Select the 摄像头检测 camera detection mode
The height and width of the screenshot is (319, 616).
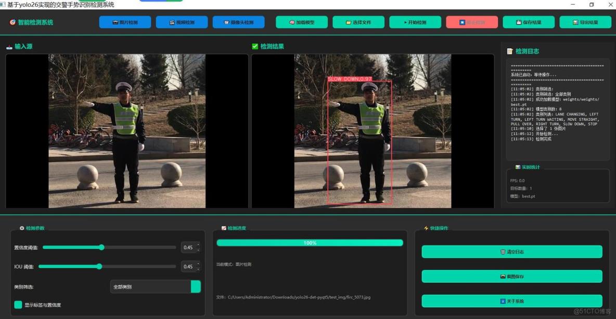(238, 22)
